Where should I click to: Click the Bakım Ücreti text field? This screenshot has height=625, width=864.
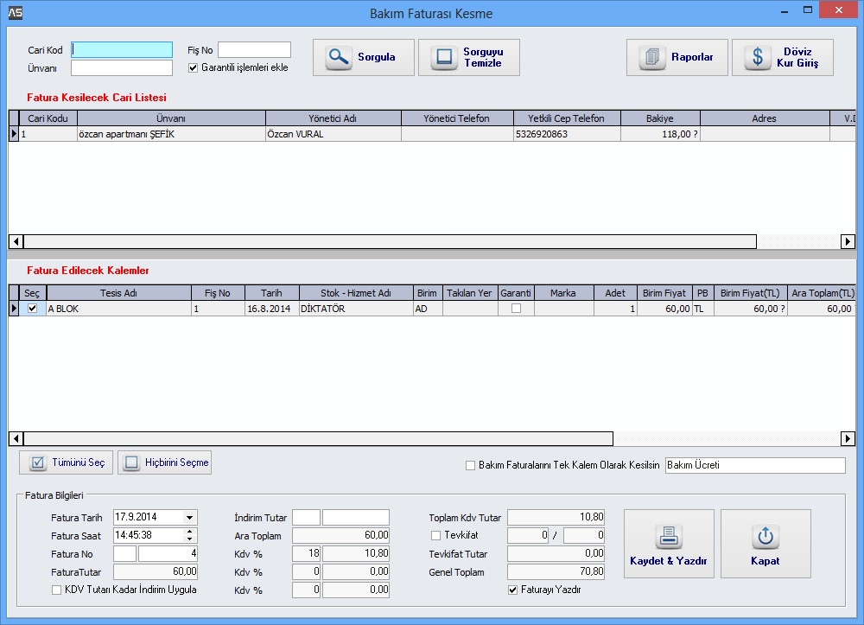point(755,465)
